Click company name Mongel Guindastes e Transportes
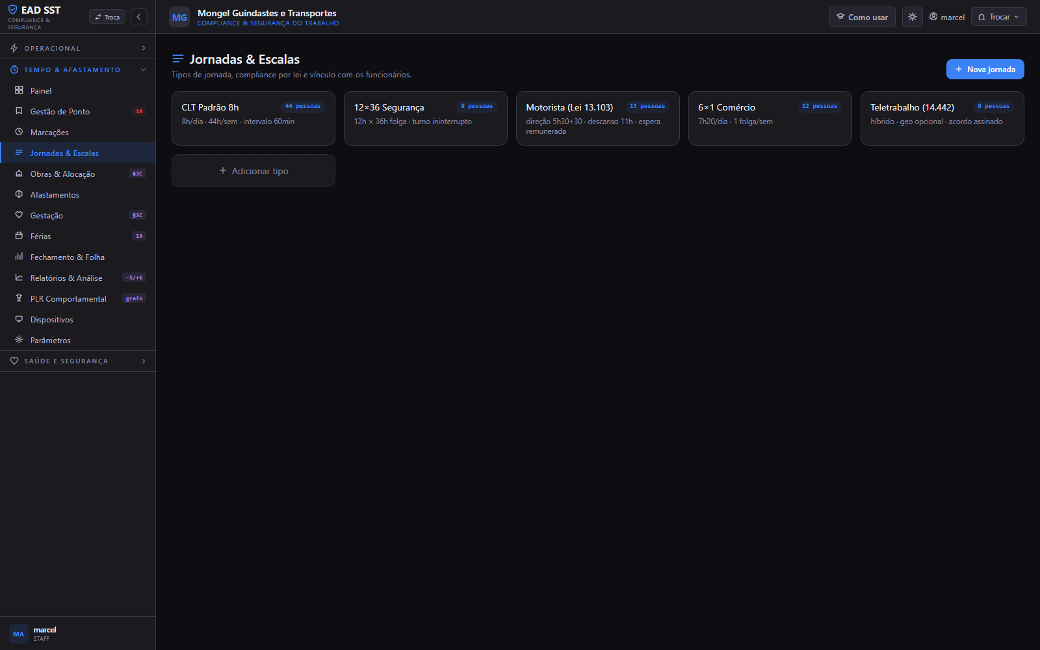This screenshot has height=650, width=1040. click(267, 13)
